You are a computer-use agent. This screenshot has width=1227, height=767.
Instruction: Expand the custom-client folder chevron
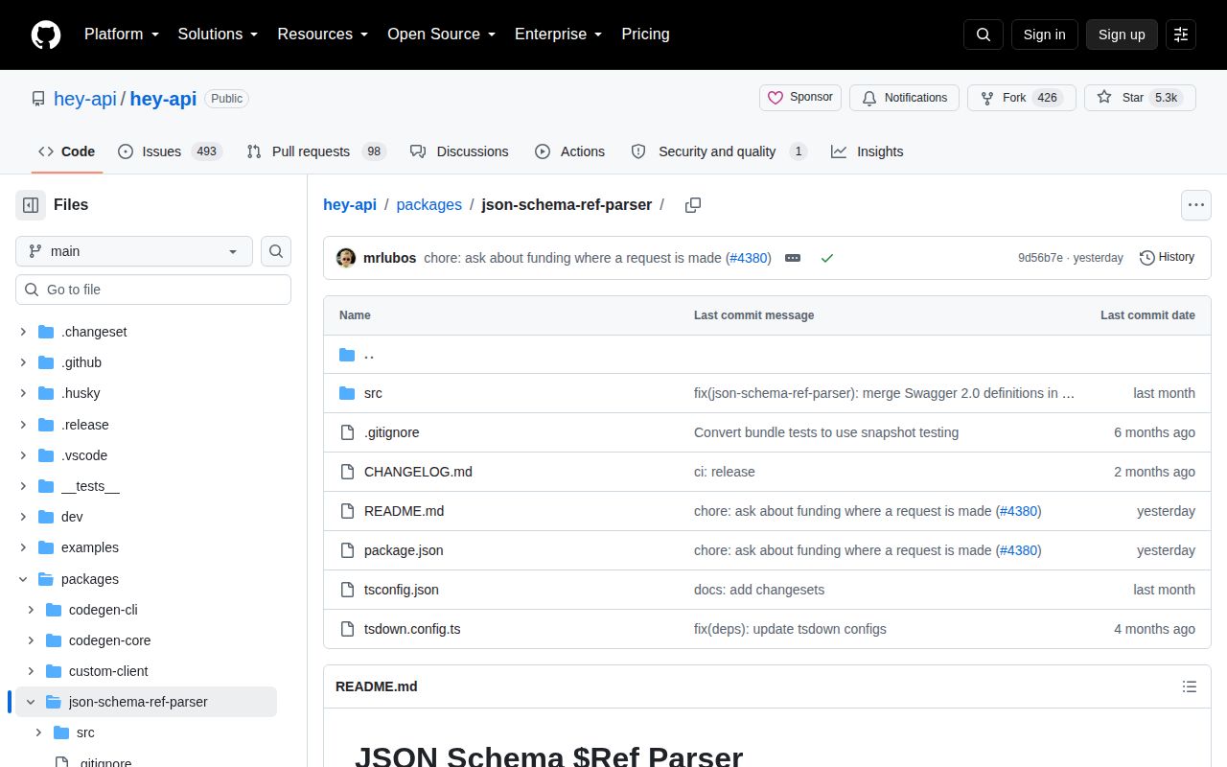tap(31, 671)
